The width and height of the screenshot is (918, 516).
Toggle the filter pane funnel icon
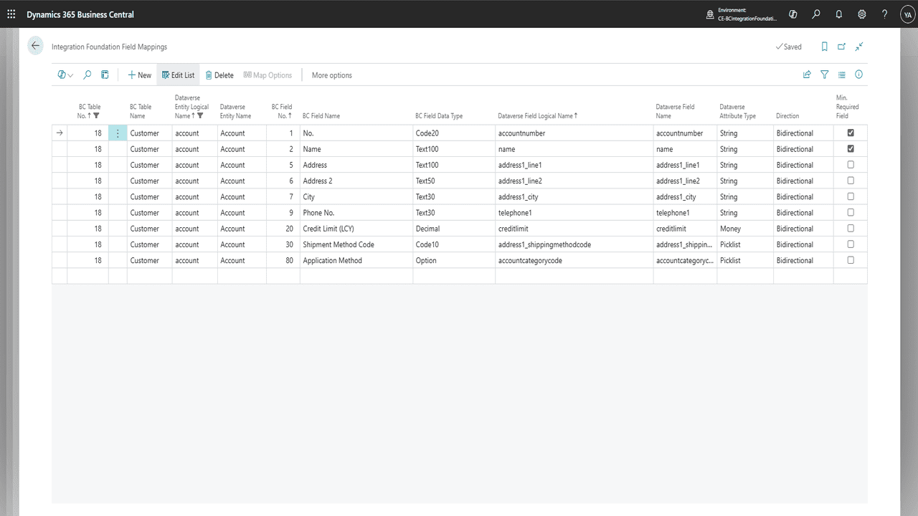[x=825, y=75]
